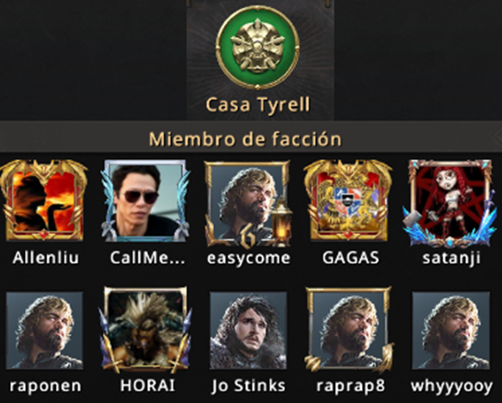Click the Allenliu name label
The width and height of the screenshot is (502, 403).
coord(46,258)
